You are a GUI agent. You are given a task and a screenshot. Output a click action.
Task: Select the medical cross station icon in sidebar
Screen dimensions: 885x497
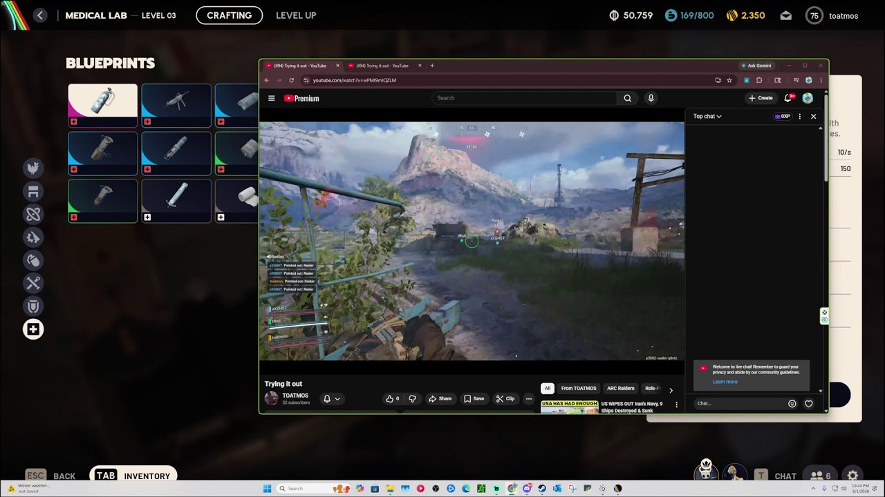coord(33,329)
